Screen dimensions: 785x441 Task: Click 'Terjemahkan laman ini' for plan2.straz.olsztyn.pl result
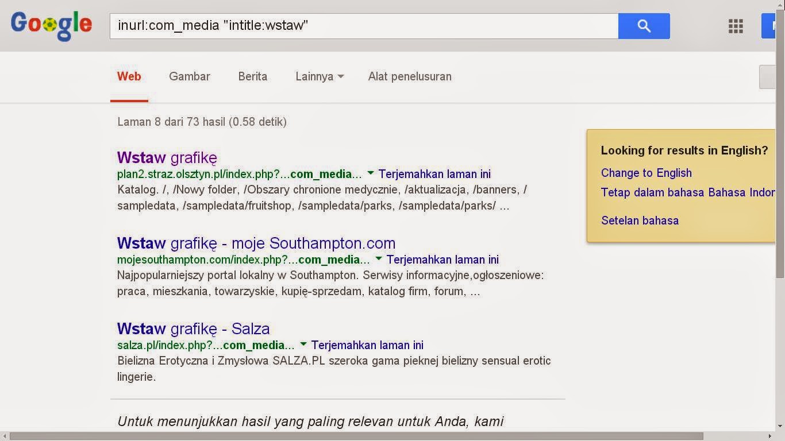pos(435,174)
